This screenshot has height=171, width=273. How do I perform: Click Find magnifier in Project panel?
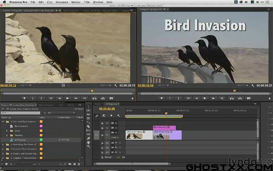point(65,164)
